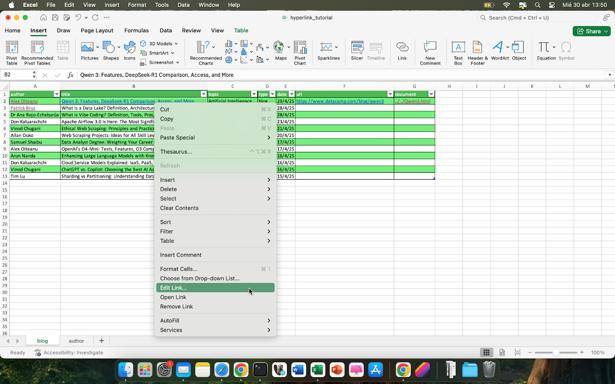
Task: Save the workbook from title bar
Action: point(55,17)
